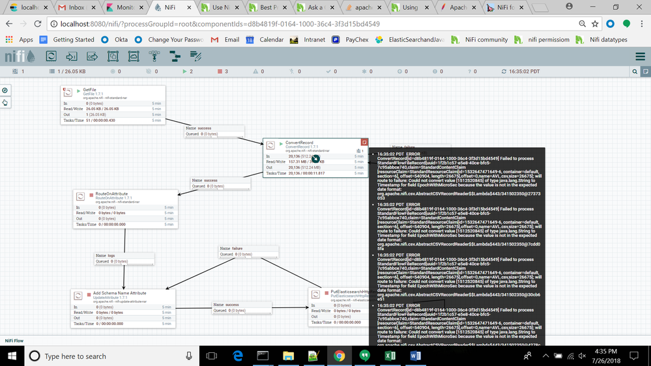Image resolution: width=651 pixels, height=366 pixels.
Task: Expand the Navigate panel on left
Action: [x=5, y=91]
